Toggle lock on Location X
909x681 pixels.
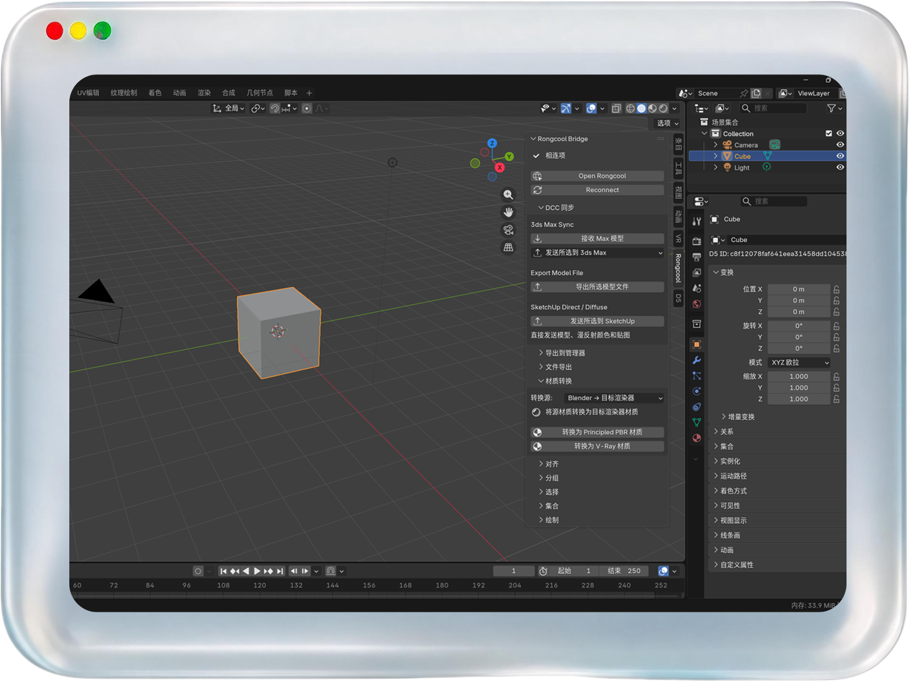point(836,290)
